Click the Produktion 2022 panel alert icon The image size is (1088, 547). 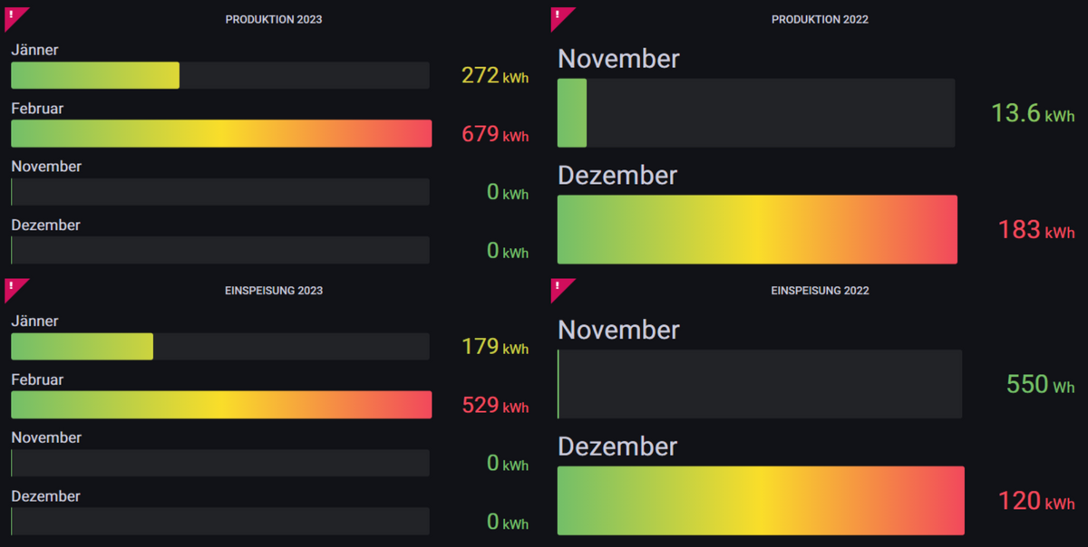(x=559, y=15)
